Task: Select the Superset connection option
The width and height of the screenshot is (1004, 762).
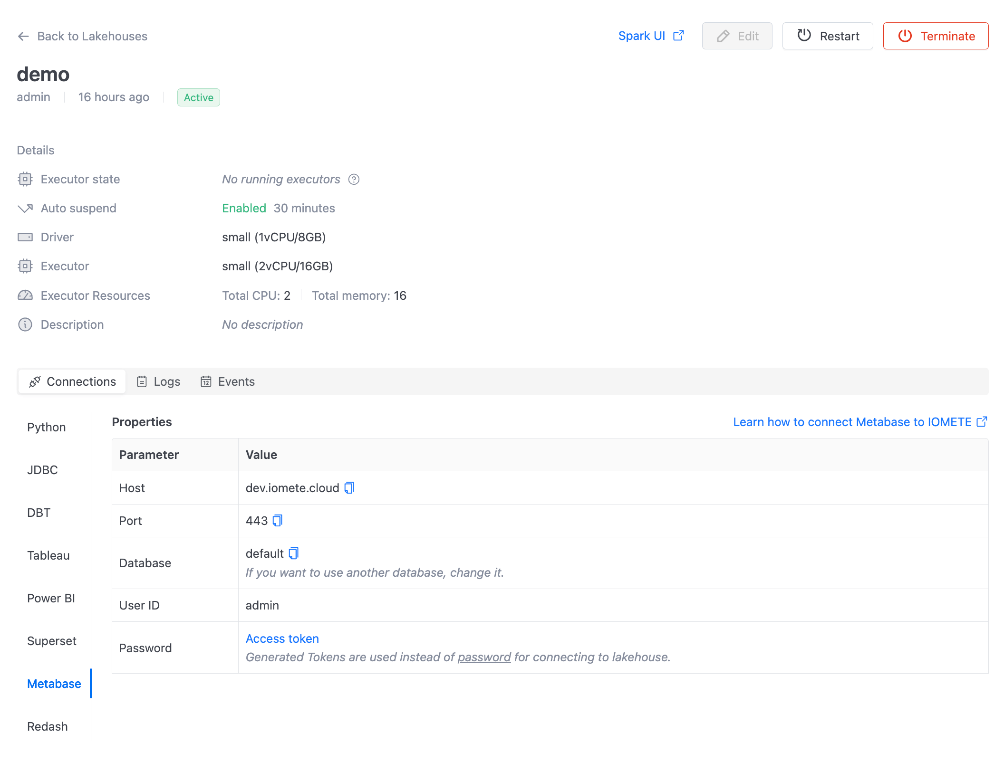Action: click(x=50, y=640)
